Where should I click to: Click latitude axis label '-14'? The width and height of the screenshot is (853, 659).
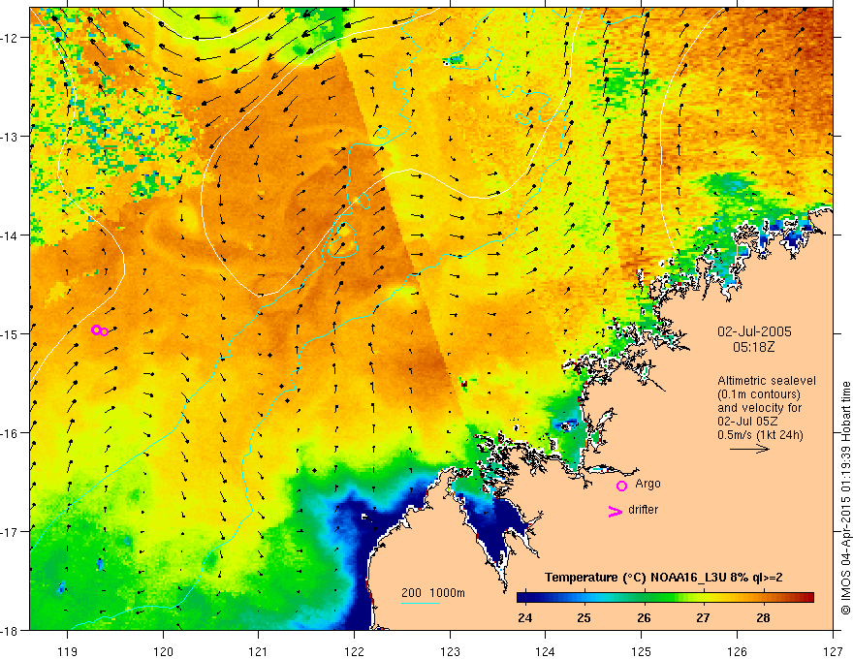[10, 235]
